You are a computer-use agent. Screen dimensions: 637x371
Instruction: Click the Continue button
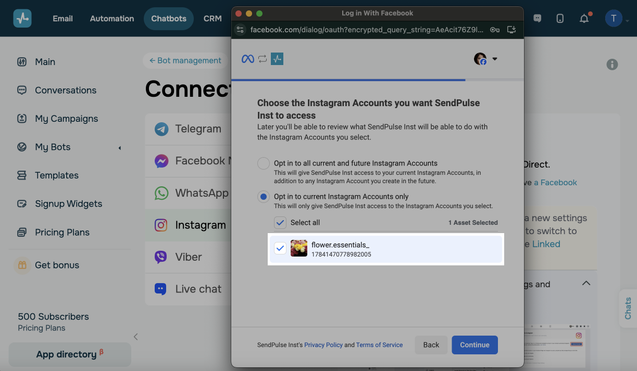tap(474, 344)
